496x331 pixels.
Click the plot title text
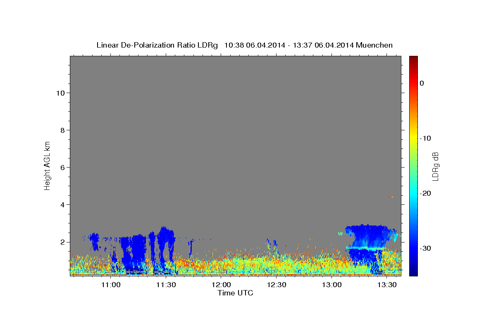click(244, 45)
